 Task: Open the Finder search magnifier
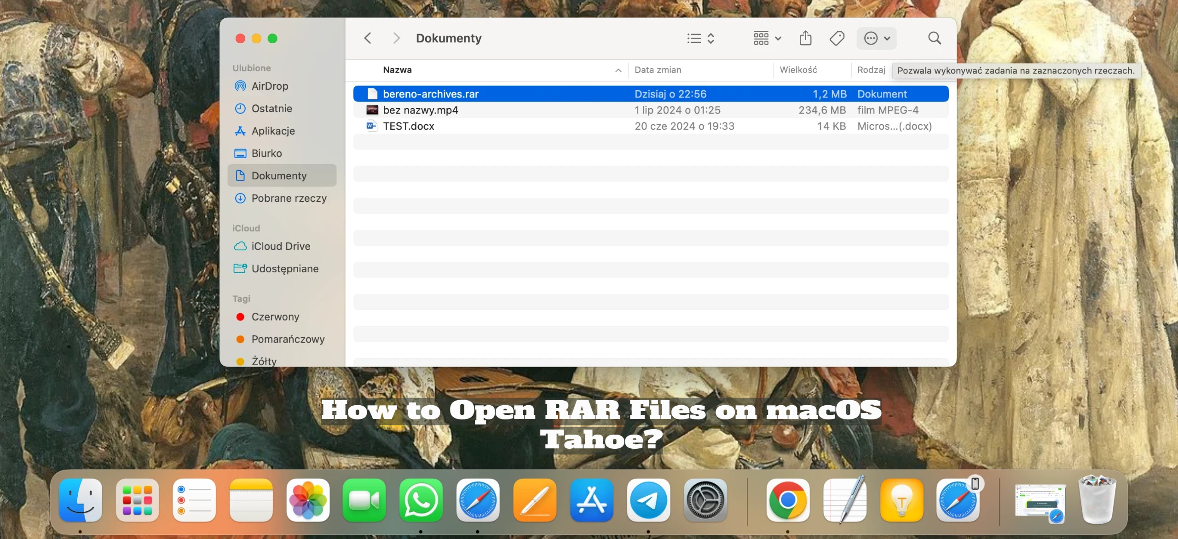pos(934,38)
